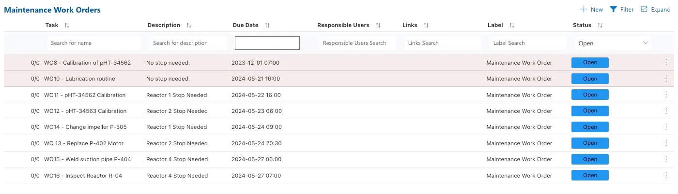Open three-dot menu for WO10 row
The width and height of the screenshot is (678, 194).
click(x=666, y=79)
